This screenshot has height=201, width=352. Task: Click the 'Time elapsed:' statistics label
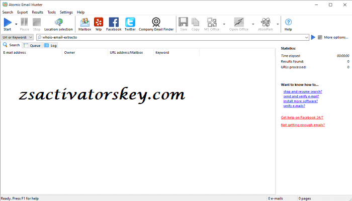[291, 56]
